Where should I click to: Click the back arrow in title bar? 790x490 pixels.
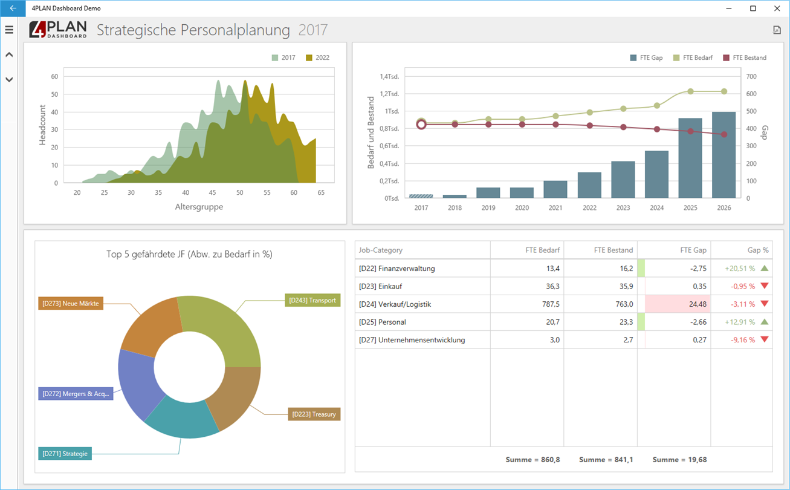[13, 8]
